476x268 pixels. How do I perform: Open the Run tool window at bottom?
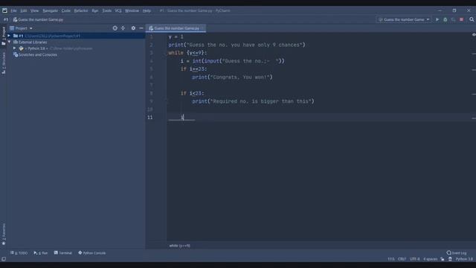(x=41, y=253)
